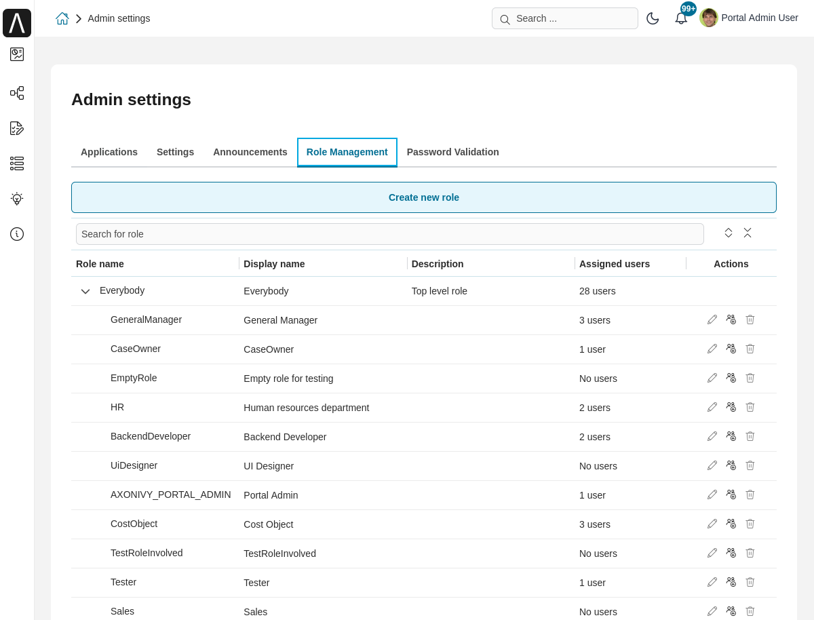
Task: Select the Processes icon in the sidebar
Action: pos(17,93)
